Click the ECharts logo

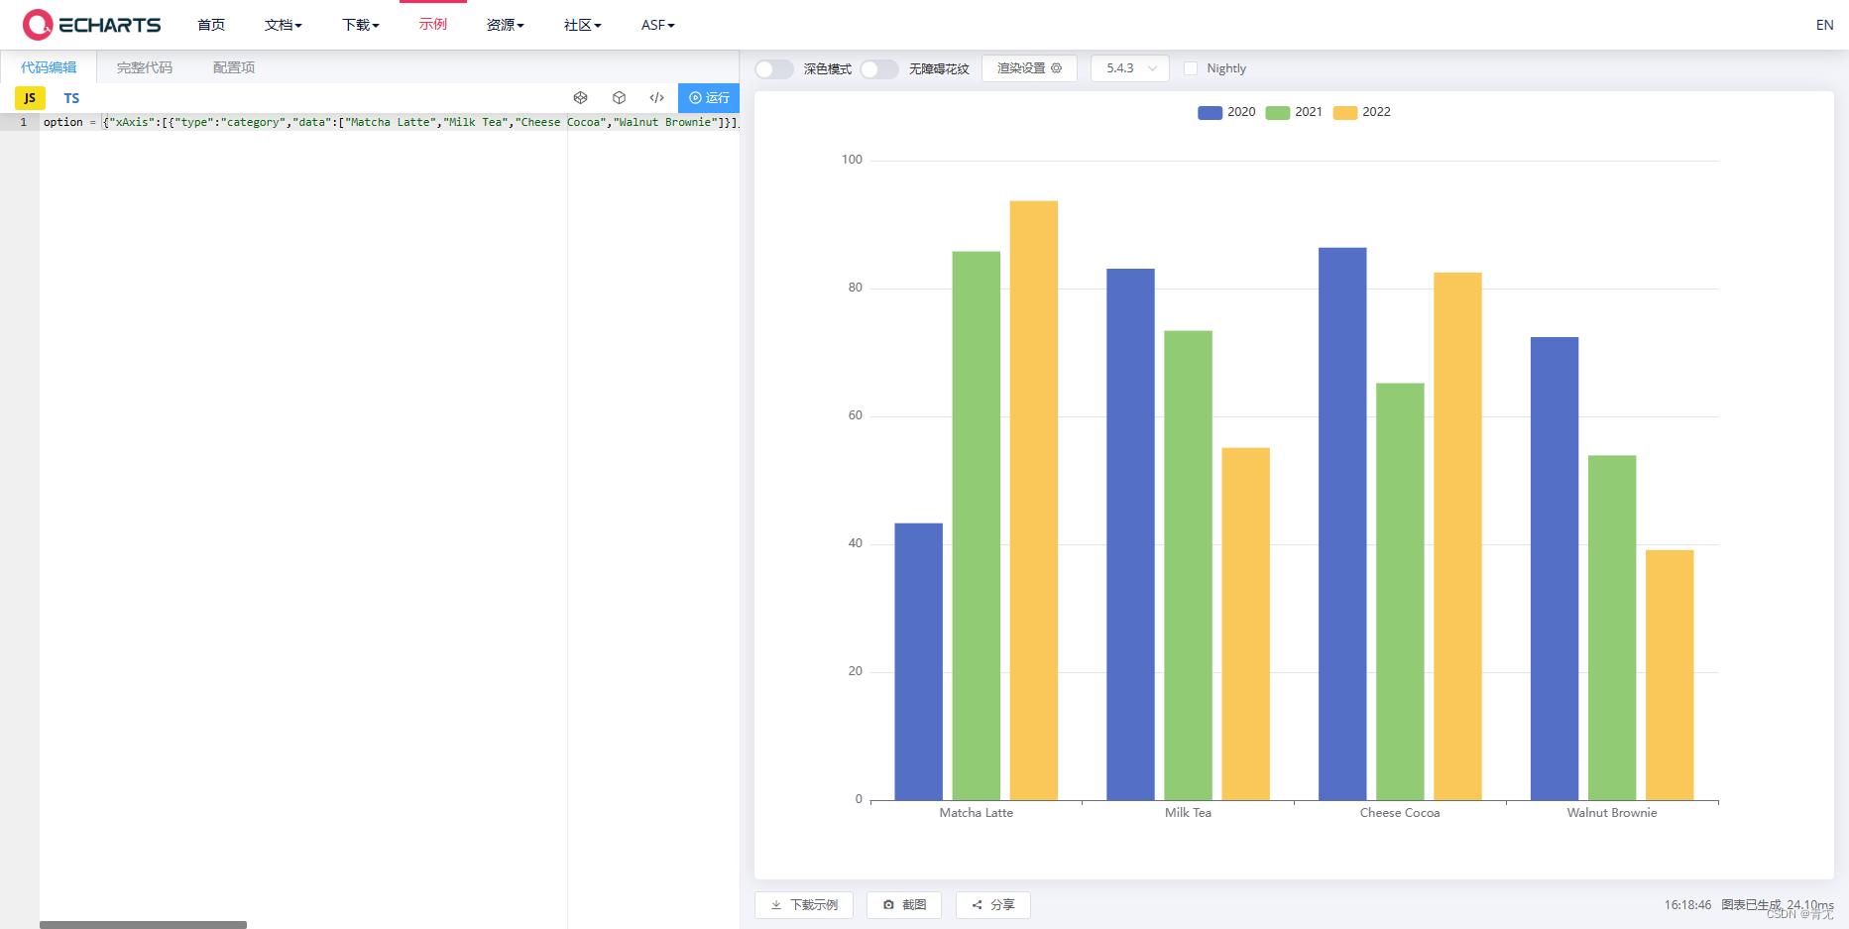pos(91,25)
